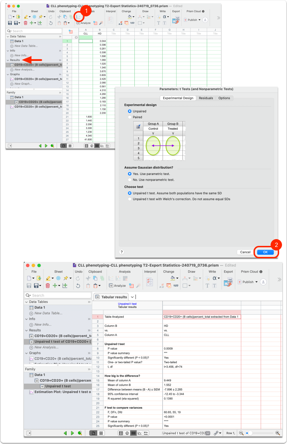Image resolution: width=287 pixels, height=444 pixels.
Task: Click the Greek alpha symbol icon, bottom window
Action: 215,278
